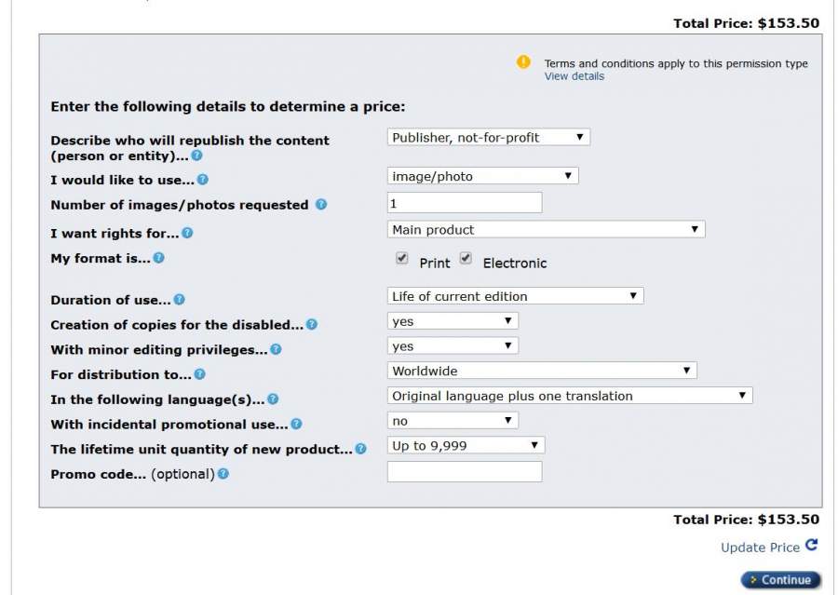Uncheck the Print format checkbox

click(x=402, y=259)
